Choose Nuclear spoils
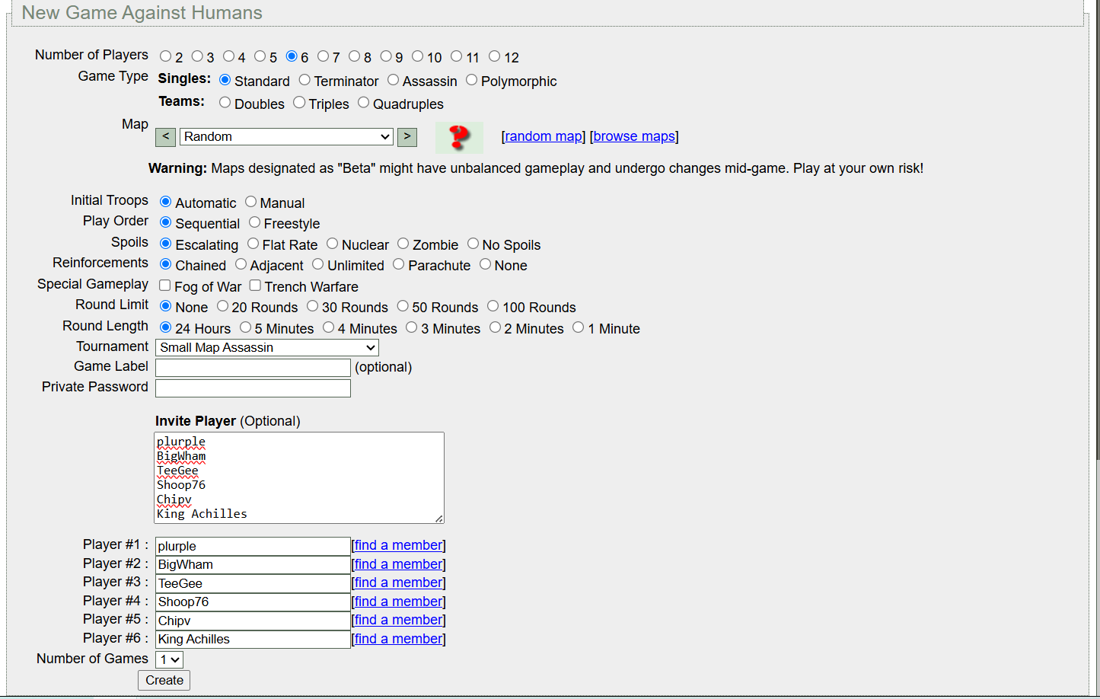This screenshot has height=699, width=1100. point(332,244)
